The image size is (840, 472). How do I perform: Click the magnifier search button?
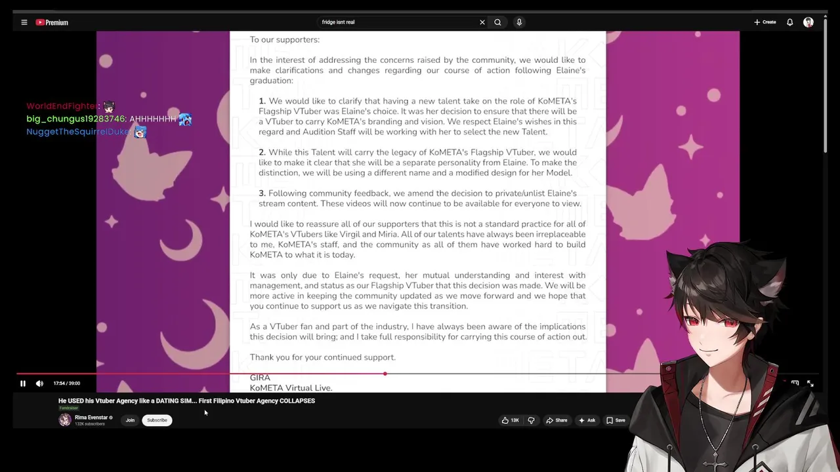click(497, 22)
